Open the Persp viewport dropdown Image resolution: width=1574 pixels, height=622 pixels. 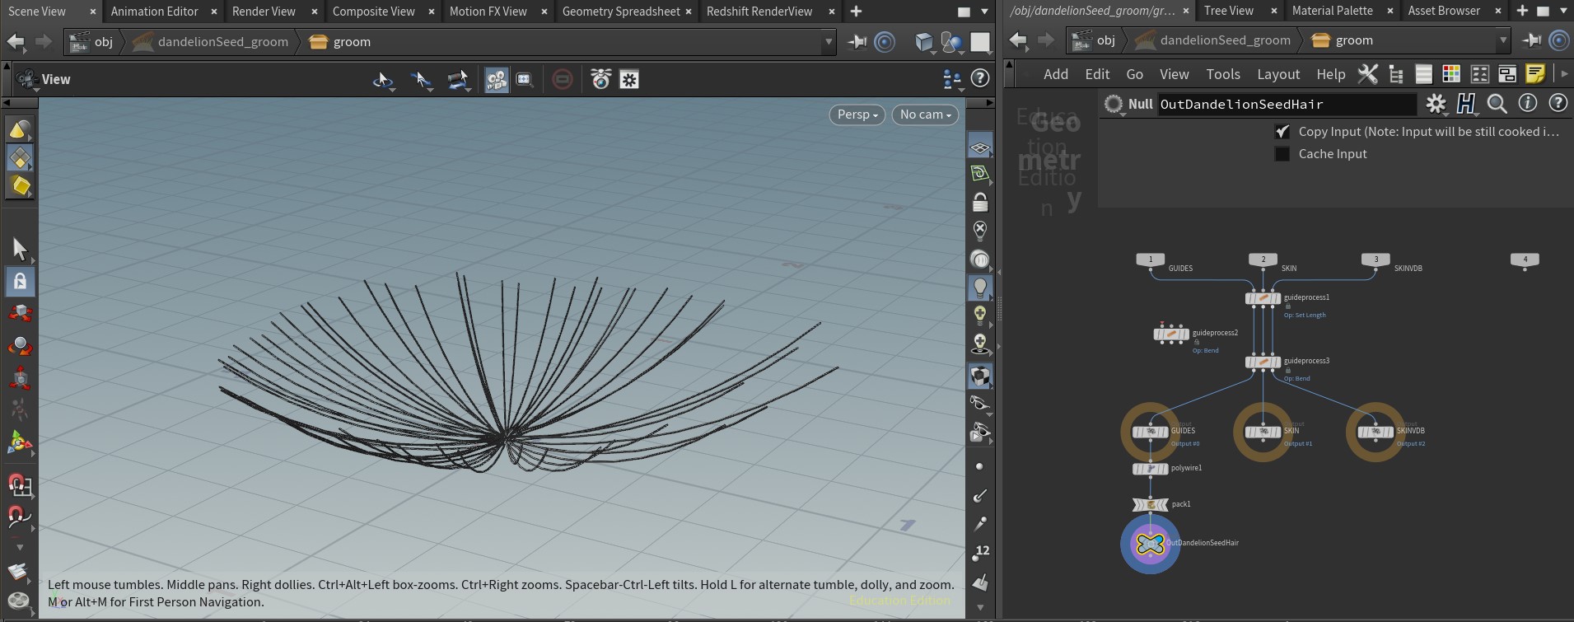tap(857, 115)
